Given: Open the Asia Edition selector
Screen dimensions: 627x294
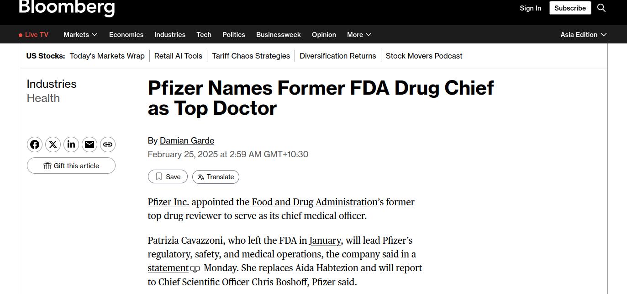Looking at the screenshot, I should pyautogui.click(x=583, y=35).
